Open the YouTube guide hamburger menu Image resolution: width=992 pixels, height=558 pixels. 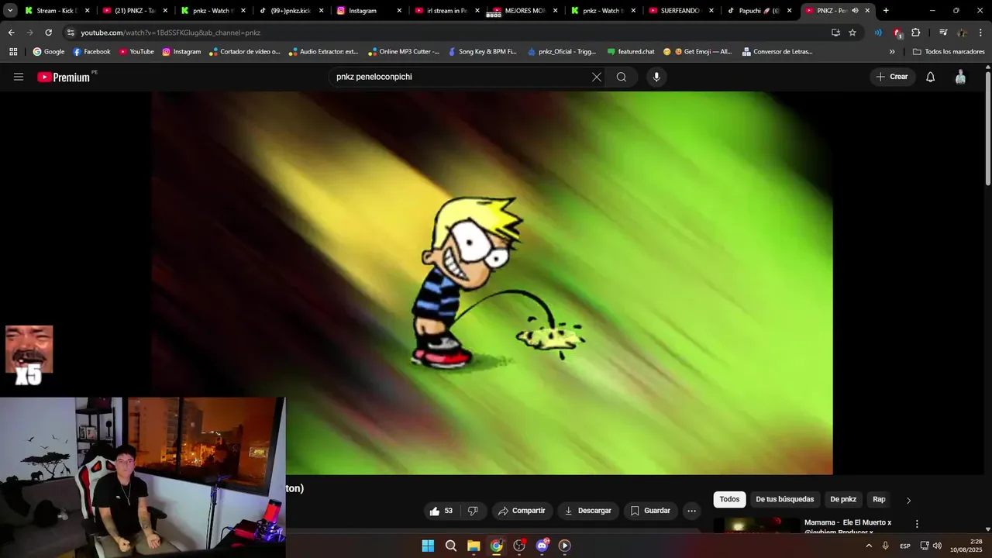click(19, 77)
